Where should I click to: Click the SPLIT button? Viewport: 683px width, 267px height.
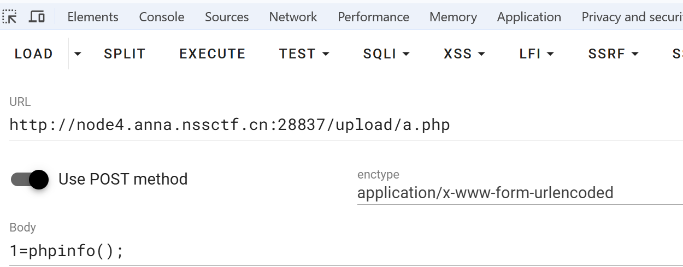pos(125,54)
